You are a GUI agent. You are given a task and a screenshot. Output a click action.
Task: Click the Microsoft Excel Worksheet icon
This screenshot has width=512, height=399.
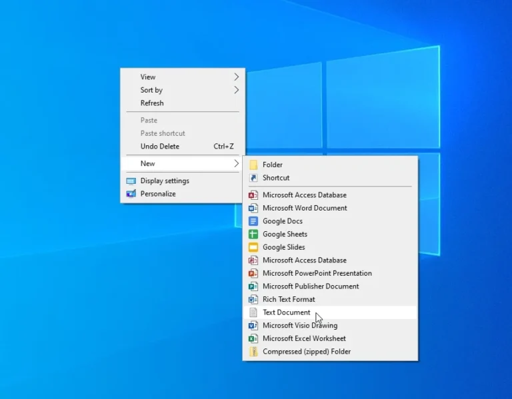tap(253, 338)
